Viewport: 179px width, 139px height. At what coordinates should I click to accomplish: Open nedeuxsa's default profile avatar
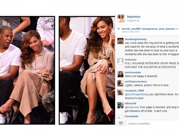pos(120,61)
